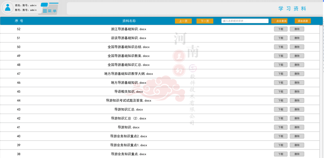This screenshot has height=158, width=324.
Task: Go to next page with 下一页
Action: click(x=205, y=21)
